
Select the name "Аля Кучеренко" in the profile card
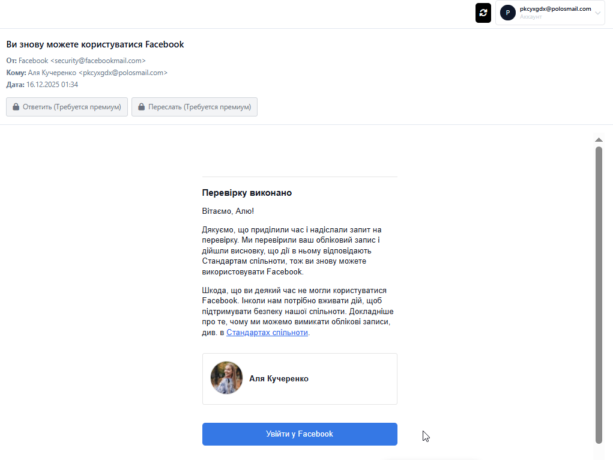point(279,379)
